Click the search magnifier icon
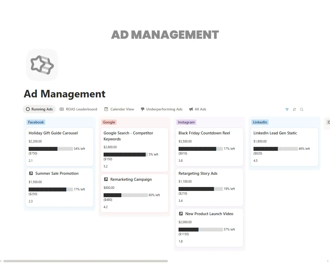Viewport: 330px width, 268px height. click(x=301, y=109)
